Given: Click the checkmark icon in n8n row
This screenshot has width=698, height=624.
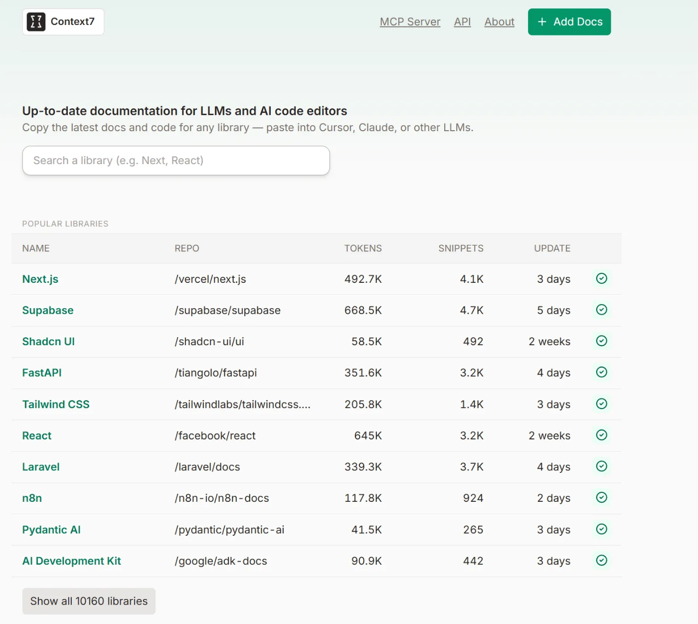Looking at the screenshot, I should [x=602, y=497].
